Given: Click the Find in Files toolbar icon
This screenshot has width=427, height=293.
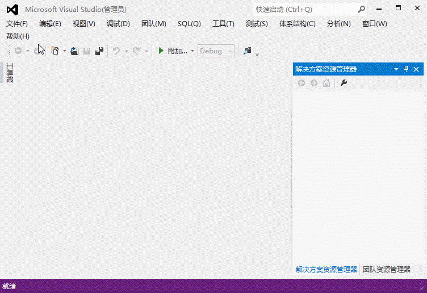Looking at the screenshot, I should click(247, 51).
